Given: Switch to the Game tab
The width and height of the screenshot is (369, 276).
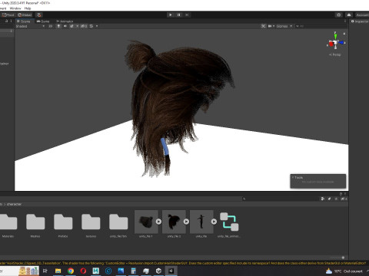Looking at the screenshot, I should coord(43,21).
